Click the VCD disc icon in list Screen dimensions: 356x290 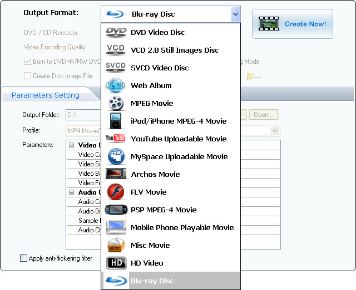(x=116, y=50)
